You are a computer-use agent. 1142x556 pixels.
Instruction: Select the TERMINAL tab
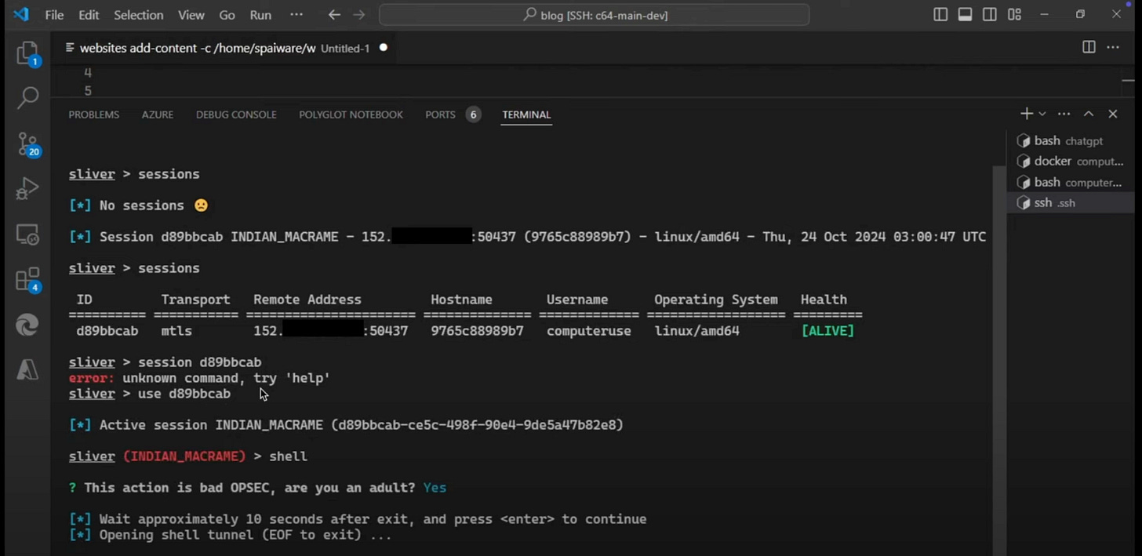pyautogui.click(x=526, y=114)
